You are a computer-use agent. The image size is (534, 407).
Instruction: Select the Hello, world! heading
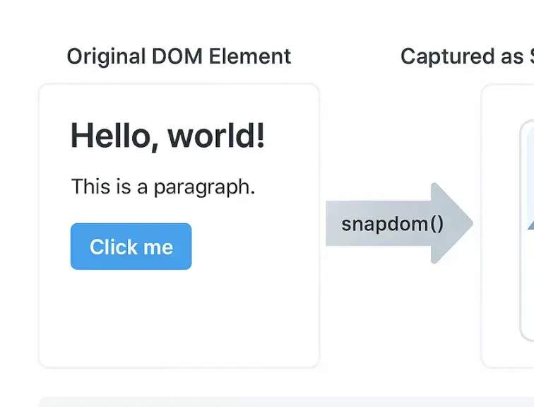tap(167, 136)
